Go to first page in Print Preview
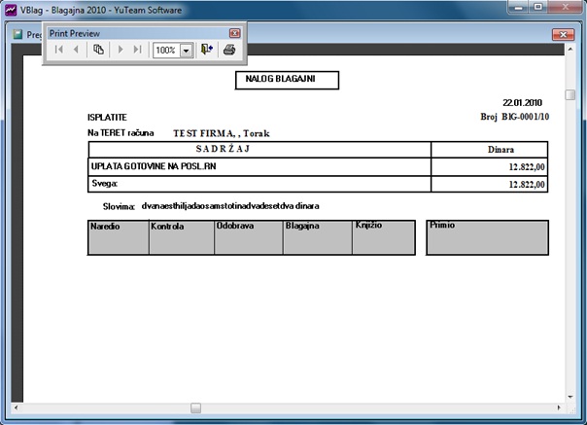This screenshot has height=425, width=587. (x=58, y=50)
